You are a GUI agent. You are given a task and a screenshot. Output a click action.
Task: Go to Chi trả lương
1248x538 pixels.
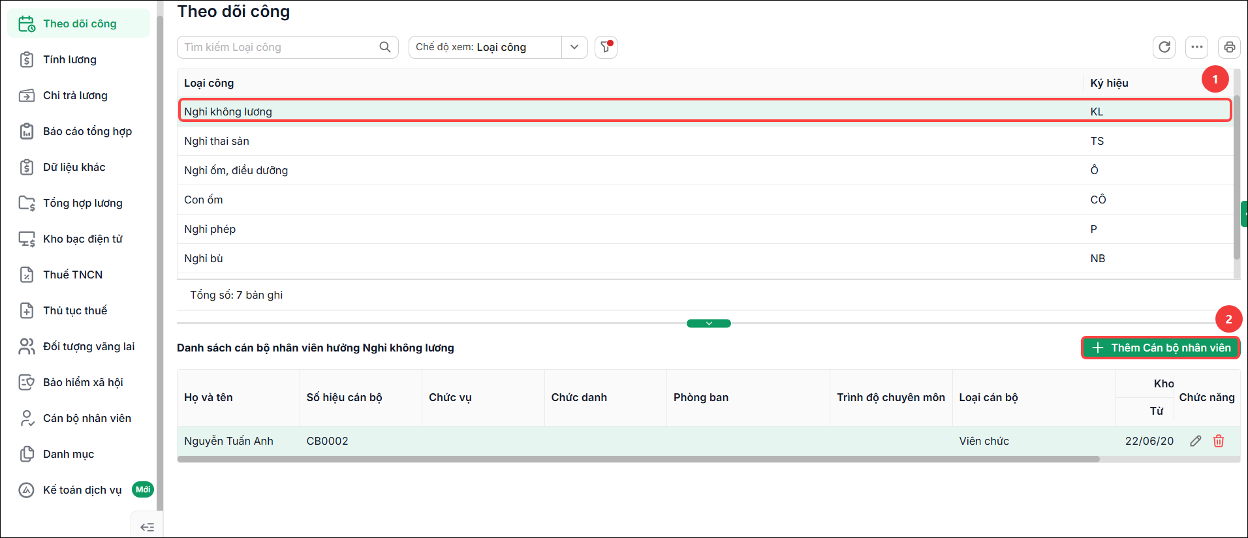click(x=75, y=95)
